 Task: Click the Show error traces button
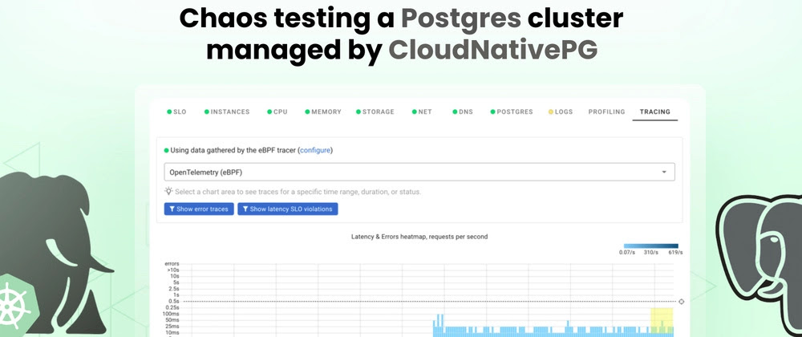[x=198, y=209]
